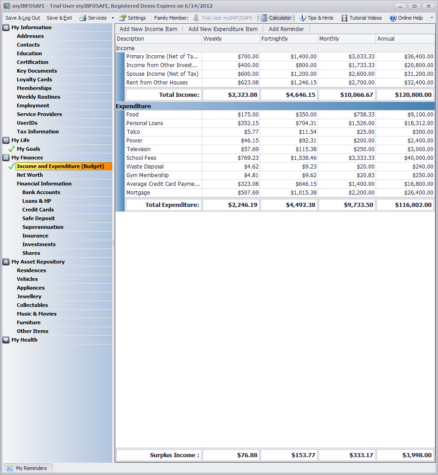Click the Settings icon in the toolbar
This screenshot has height=475, width=438.
pyautogui.click(x=122, y=18)
